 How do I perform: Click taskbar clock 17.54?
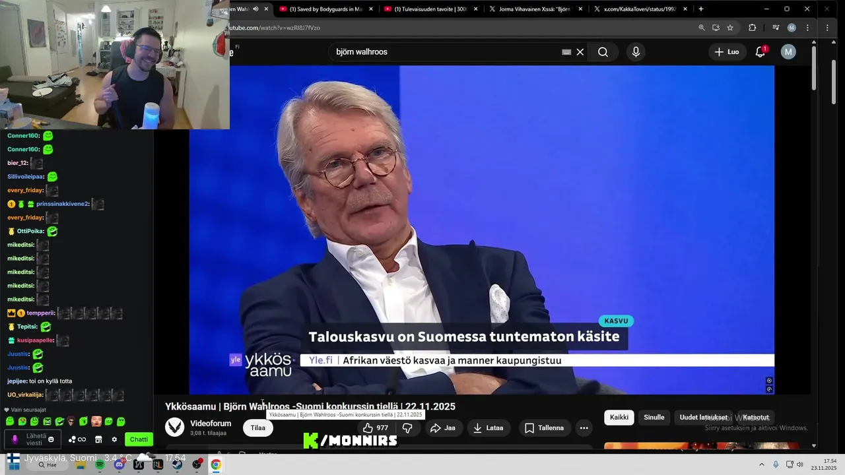coord(824,464)
